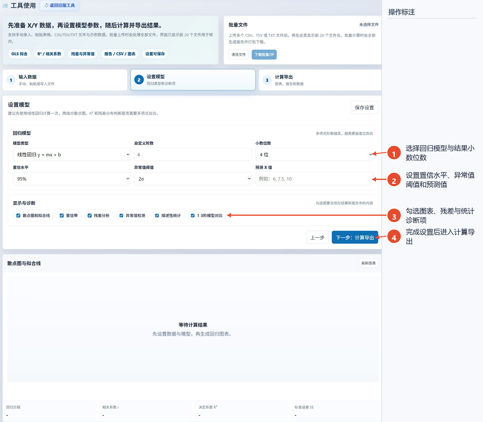
Task: Click the 残差与异常值 tag
Action: click(83, 54)
